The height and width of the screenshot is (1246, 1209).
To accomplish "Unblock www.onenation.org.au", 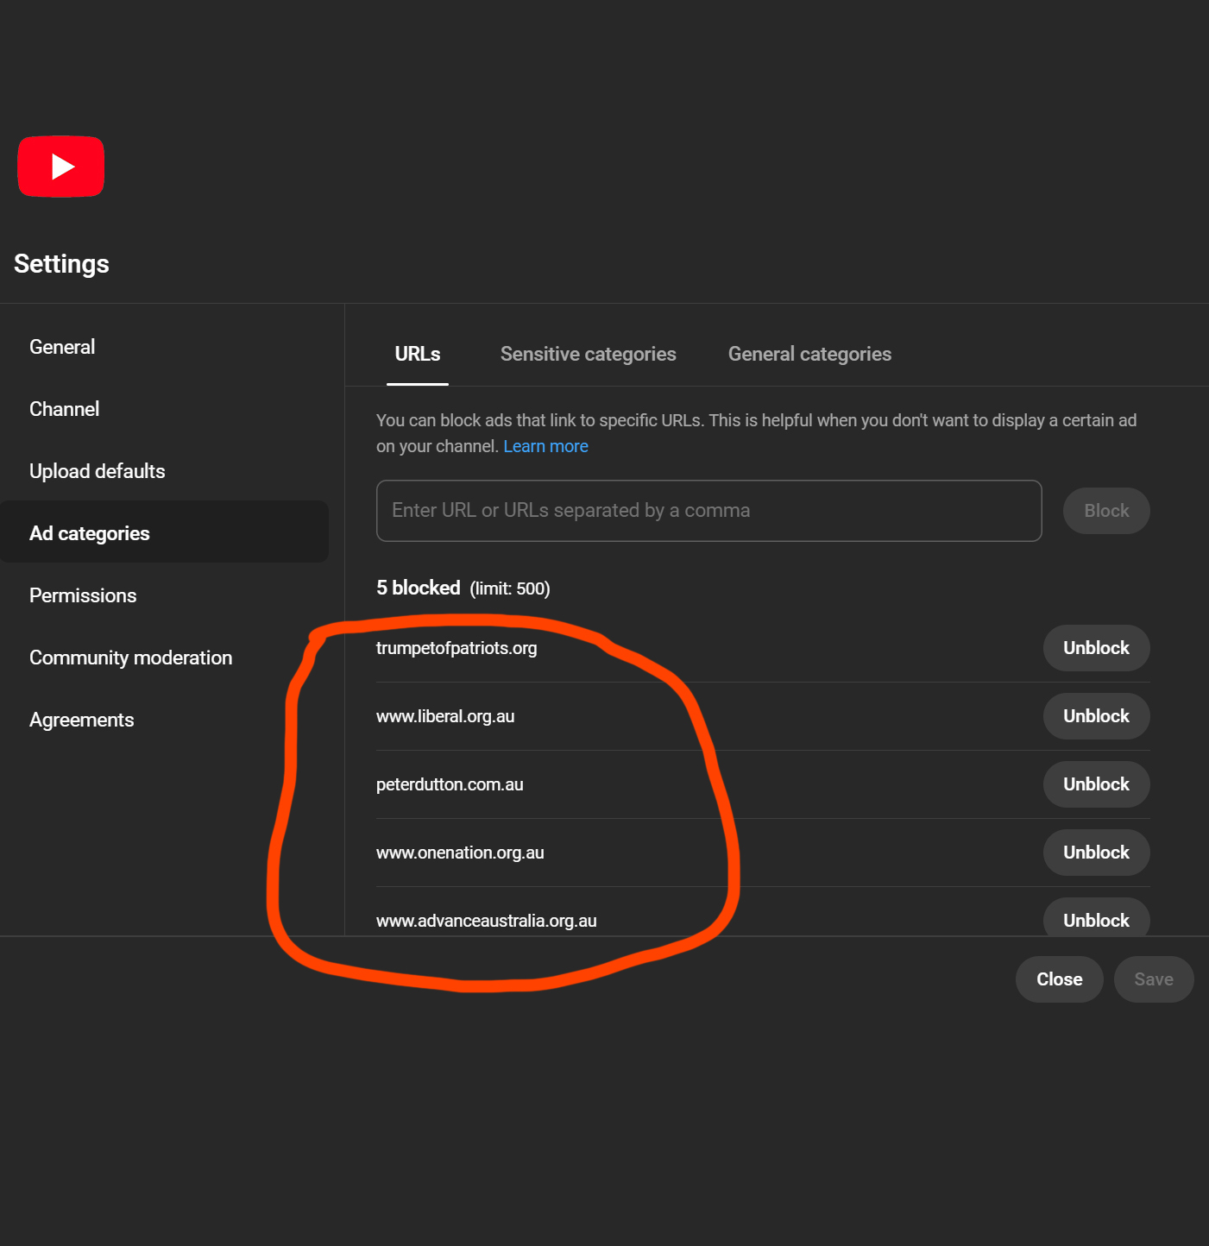I will click(1096, 853).
